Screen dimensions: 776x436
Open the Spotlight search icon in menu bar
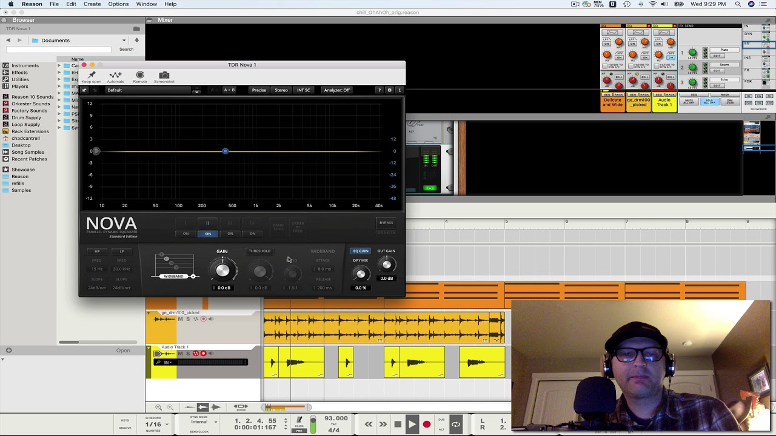(x=738, y=4)
